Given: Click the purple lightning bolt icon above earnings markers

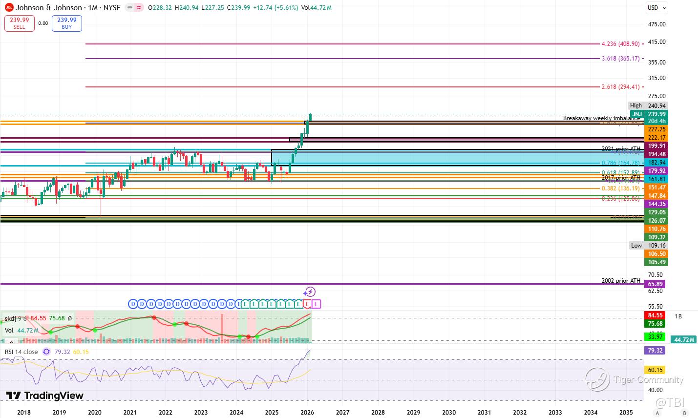Looking at the screenshot, I should click(x=309, y=292).
